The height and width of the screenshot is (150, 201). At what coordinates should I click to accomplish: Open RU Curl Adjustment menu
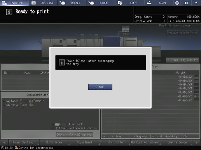click(x=146, y=142)
